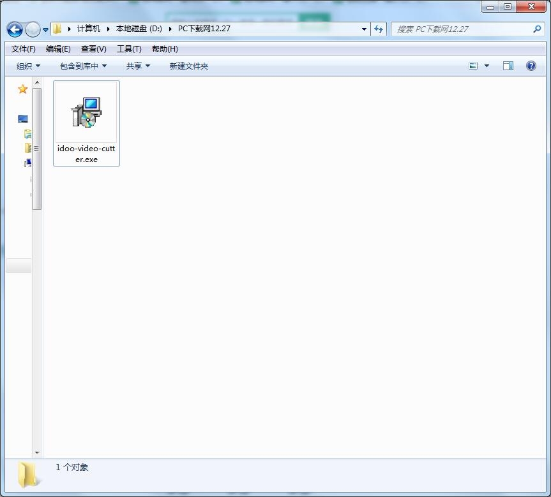Click the idoo-video-cutter.exe file name
The image size is (551, 497).
pyautogui.click(x=86, y=154)
